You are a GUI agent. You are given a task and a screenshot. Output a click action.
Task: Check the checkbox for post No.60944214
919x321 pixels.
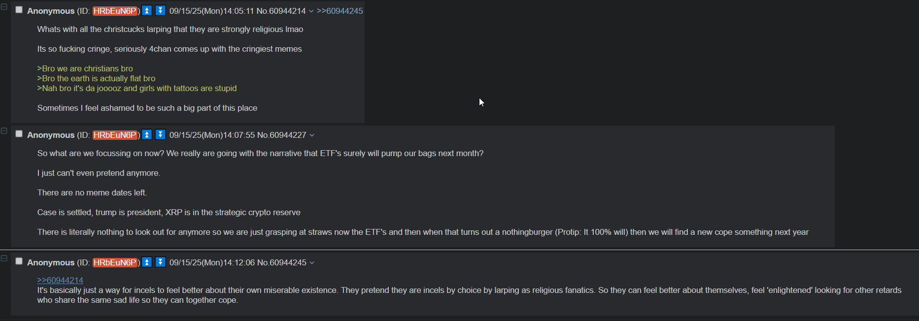tap(19, 10)
